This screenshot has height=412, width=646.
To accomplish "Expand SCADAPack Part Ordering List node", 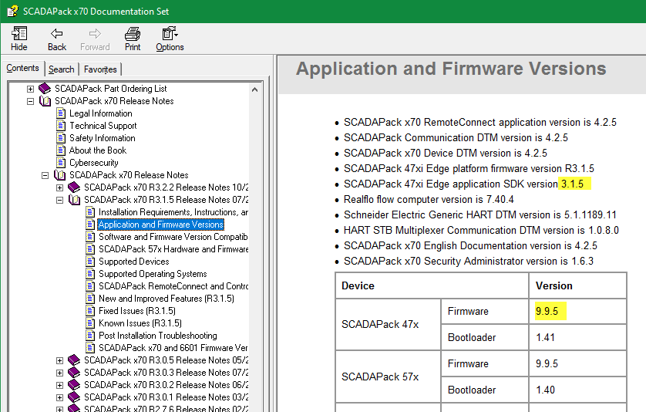I will pyautogui.click(x=31, y=89).
